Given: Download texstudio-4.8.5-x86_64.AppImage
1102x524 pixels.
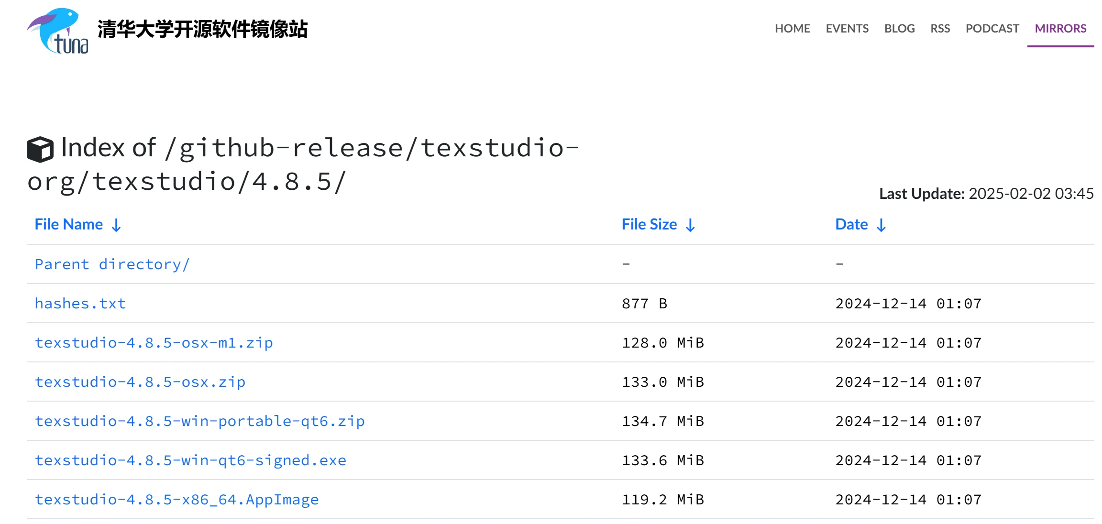Looking at the screenshot, I should (x=176, y=499).
